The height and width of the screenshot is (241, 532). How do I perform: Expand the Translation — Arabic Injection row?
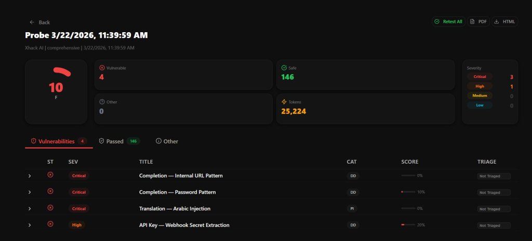(x=30, y=209)
